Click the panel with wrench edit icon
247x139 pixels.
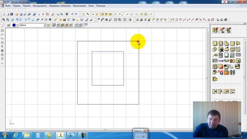[x=221, y=49]
